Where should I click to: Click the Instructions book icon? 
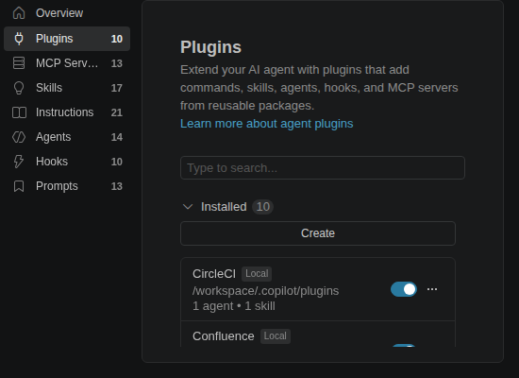(x=19, y=112)
